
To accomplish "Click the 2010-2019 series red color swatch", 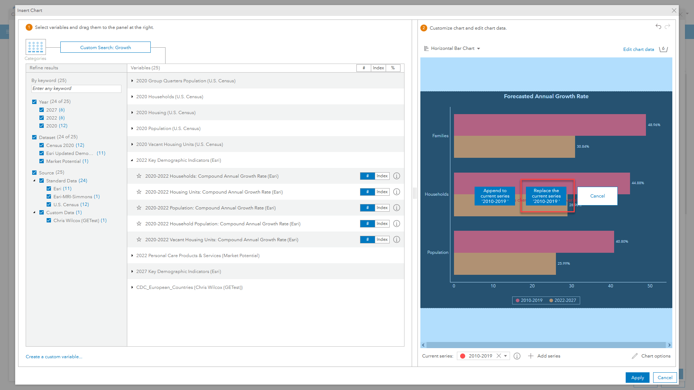I will coord(463,356).
